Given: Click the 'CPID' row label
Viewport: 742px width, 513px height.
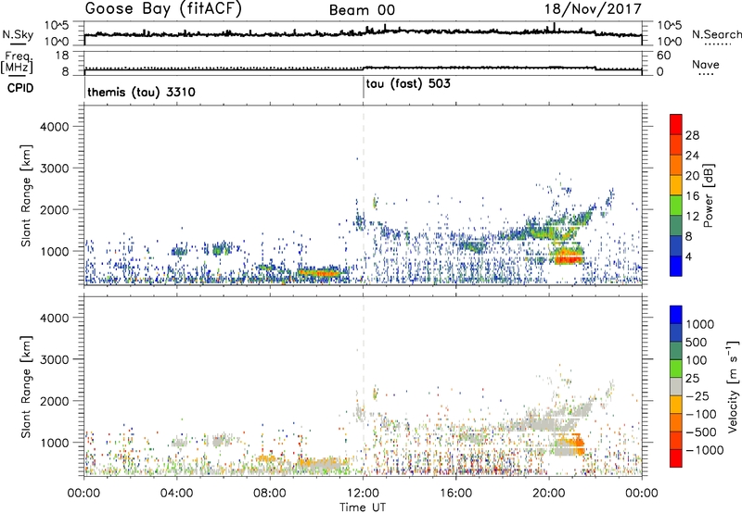Looking at the screenshot, I should [20, 88].
